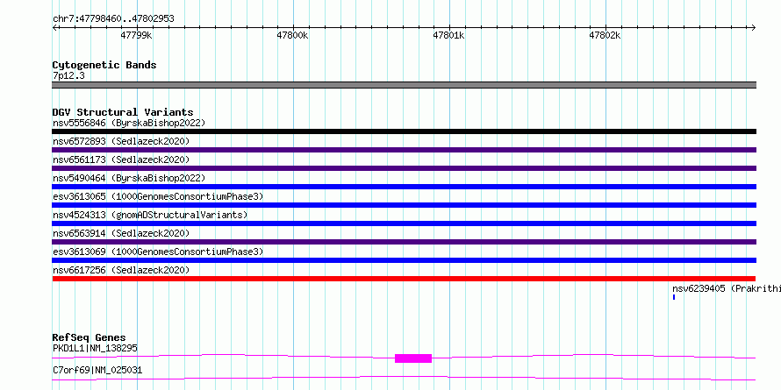Click the 47800k ruler tick label
This screenshot has height=390, width=781.
(292, 36)
